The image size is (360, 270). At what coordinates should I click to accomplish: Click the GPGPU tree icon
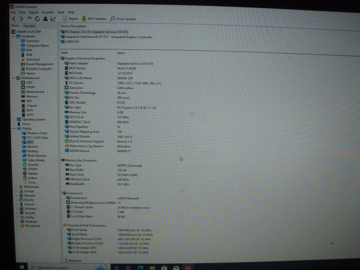[x=25, y=169]
